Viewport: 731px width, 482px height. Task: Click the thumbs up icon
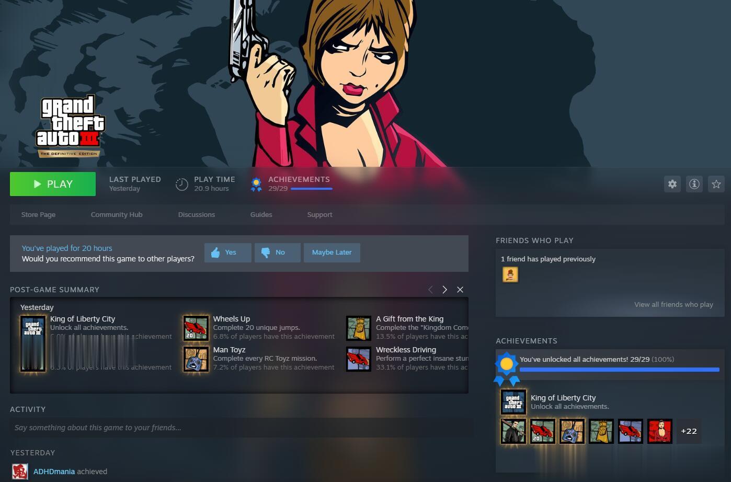[x=215, y=253]
